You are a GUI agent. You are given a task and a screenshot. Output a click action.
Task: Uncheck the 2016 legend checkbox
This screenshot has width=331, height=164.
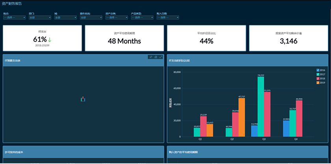coord(318,70)
